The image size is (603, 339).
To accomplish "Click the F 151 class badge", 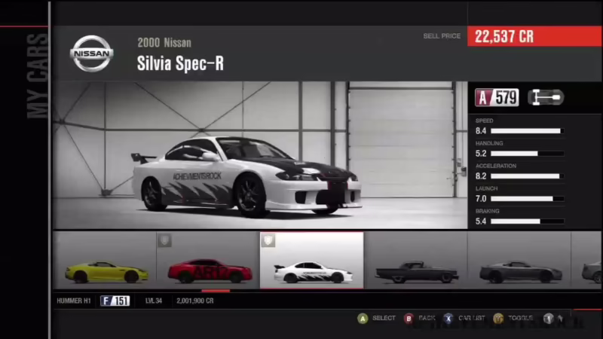I will point(115,301).
